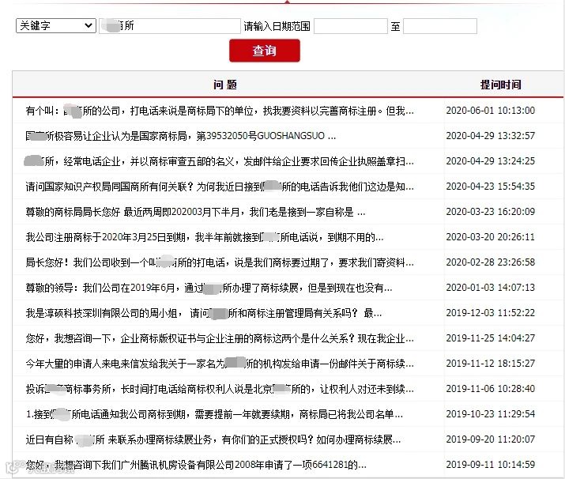This screenshot has height=479, width=565.
Task: Click timestamp 2019-11-06 10:28:40
Action: click(491, 389)
